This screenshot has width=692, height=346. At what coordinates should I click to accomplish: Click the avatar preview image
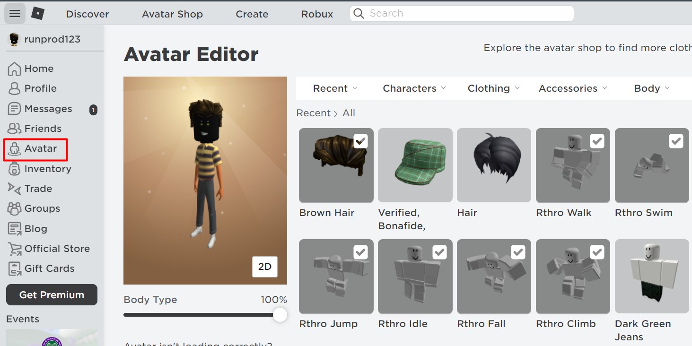point(205,180)
